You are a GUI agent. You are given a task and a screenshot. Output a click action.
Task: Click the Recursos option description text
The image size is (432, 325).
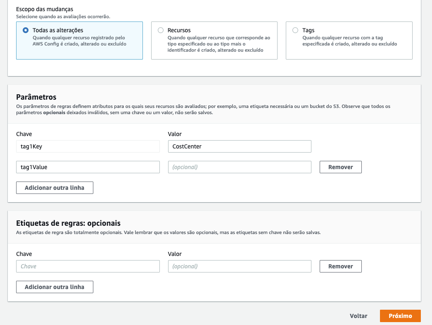tap(219, 44)
